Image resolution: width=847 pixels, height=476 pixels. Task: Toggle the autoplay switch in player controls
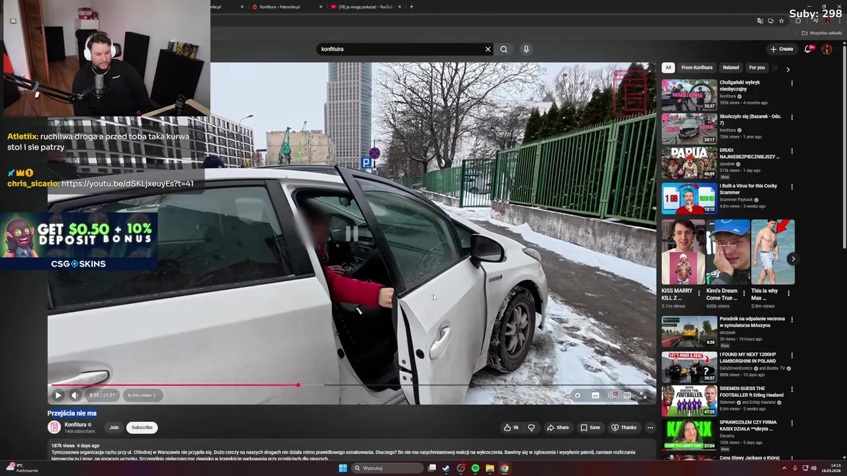(x=578, y=395)
